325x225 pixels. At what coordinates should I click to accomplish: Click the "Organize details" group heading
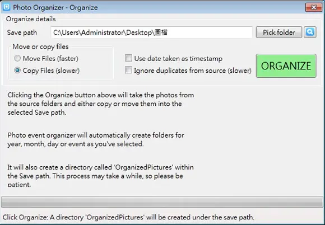pyautogui.click(x=31, y=19)
